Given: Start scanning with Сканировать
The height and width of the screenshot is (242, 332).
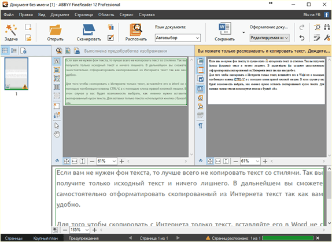Looking at the screenshot, I should 88,32.
